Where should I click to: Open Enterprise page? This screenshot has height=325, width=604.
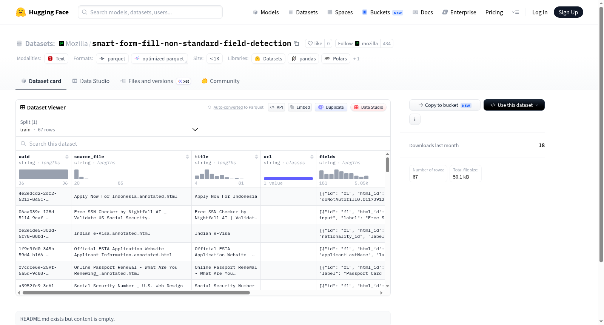click(459, 12)
